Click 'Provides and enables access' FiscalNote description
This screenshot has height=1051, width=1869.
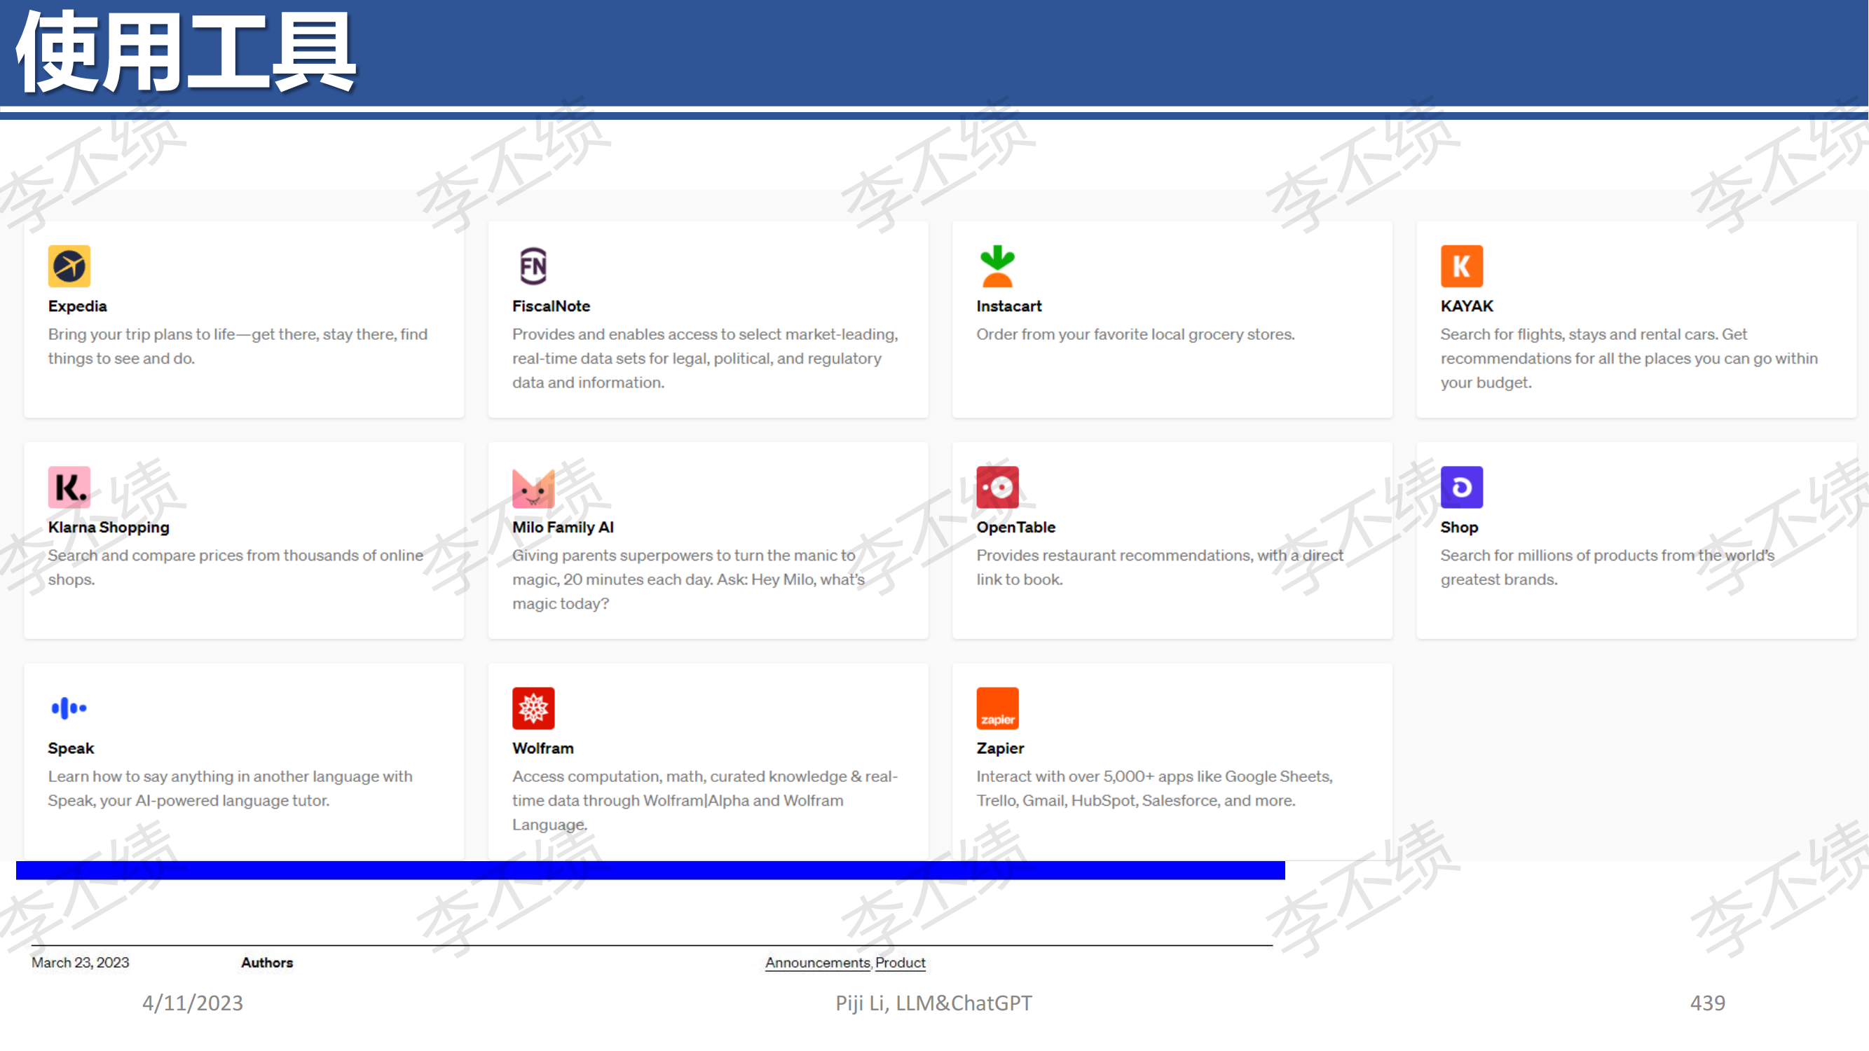(704, 358)
